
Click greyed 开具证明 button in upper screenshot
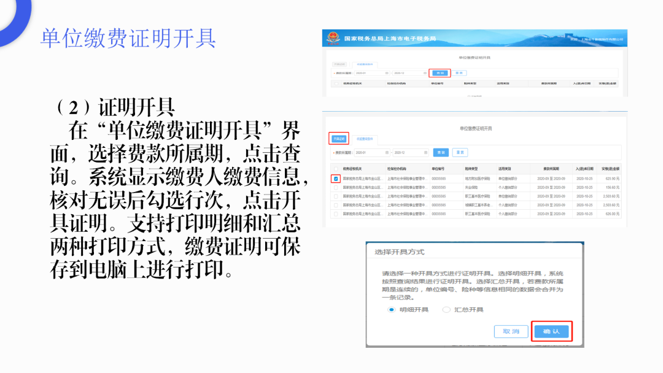pos(339,64)
